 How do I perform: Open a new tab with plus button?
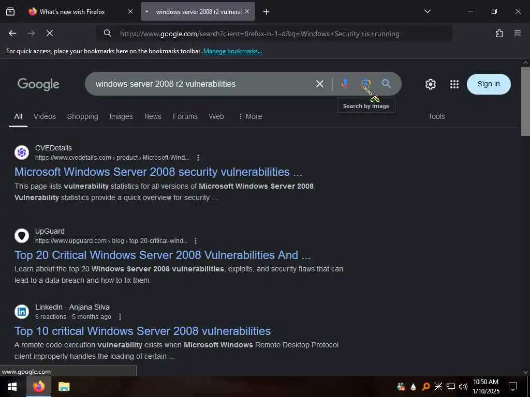[x=267, y=12]
